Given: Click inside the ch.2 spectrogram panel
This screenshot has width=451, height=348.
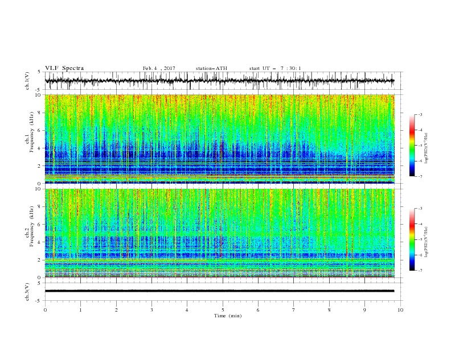Looking at the screenshot, I should click(x=220, y=233).
